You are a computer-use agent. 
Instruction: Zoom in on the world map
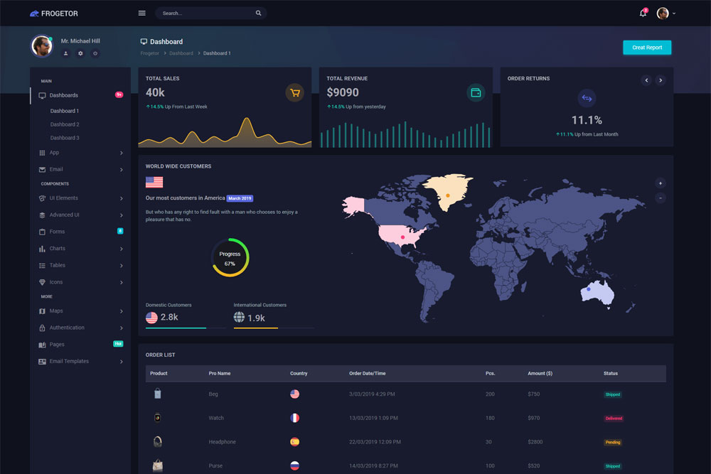(661, 183)
